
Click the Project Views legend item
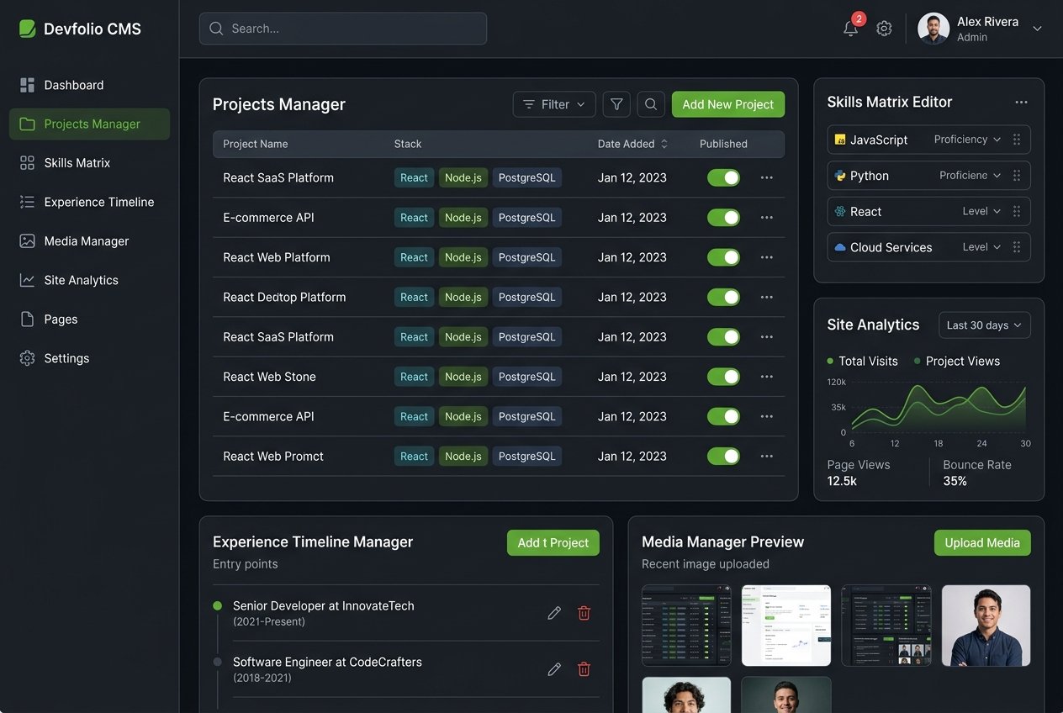click(957, 361)
